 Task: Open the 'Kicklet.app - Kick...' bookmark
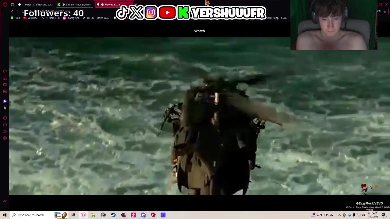click(277, 18)
